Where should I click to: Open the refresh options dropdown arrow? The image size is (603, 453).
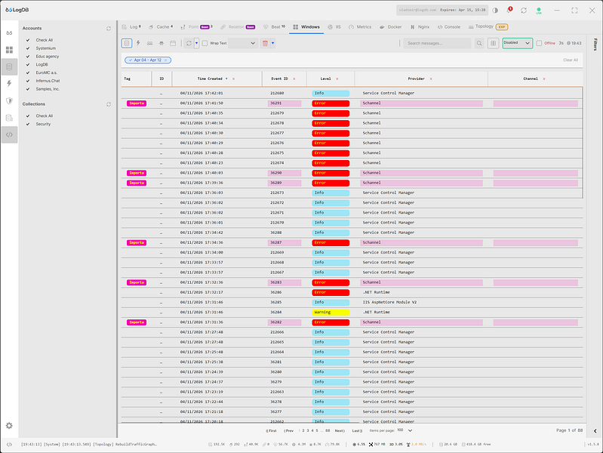pos(196,43)
